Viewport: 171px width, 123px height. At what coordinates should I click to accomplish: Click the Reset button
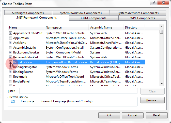coord(157,115)
